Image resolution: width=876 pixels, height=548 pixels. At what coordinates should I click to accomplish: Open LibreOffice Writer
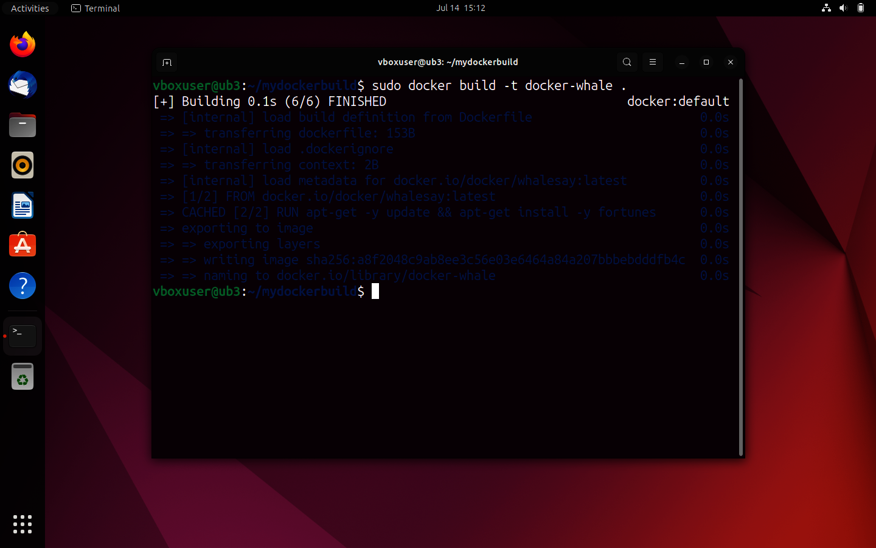click(22, 205)
